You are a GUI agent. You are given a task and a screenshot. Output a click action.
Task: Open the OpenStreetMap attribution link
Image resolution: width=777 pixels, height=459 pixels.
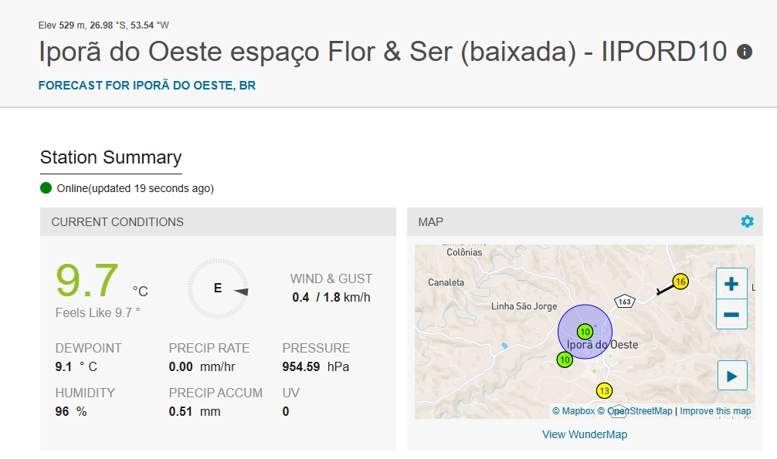coord(635,411)
